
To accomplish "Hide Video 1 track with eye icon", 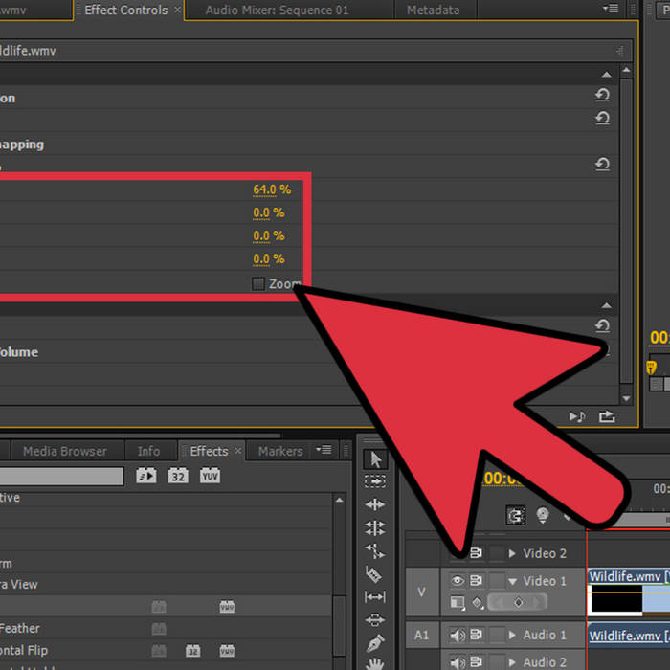I will pos(457,580).
